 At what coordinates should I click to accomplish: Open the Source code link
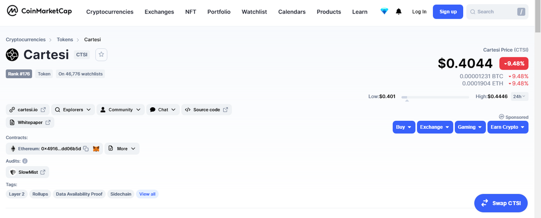click(x=207, y=110)
